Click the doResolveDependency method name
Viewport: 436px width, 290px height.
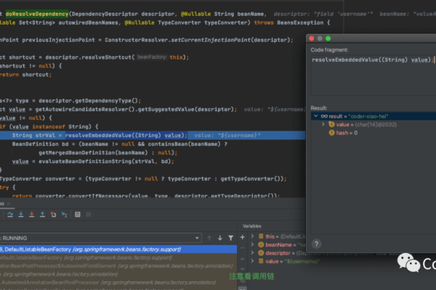(37, 14)
